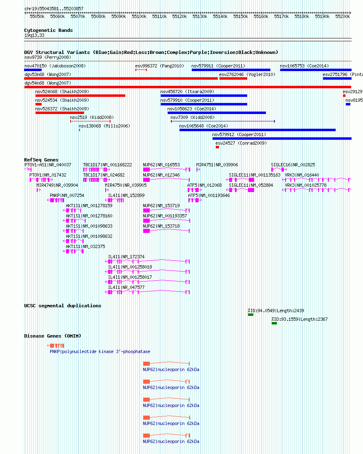Click the nsv1058623 (Coe2014) label
363x454 pixels.
[x=192, y=109]
